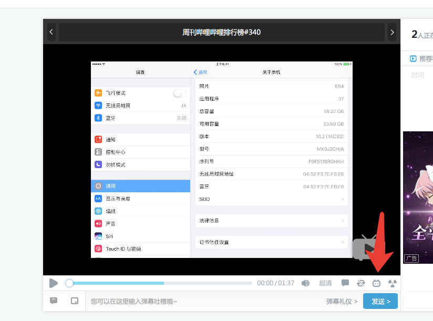Screen dimensions: 433x321
Task: Open the square danmaku mode icon
Action: (x=75, y=301)
